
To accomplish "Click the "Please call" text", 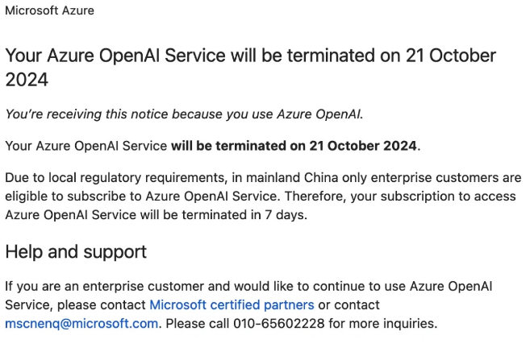I will point(195,323).
